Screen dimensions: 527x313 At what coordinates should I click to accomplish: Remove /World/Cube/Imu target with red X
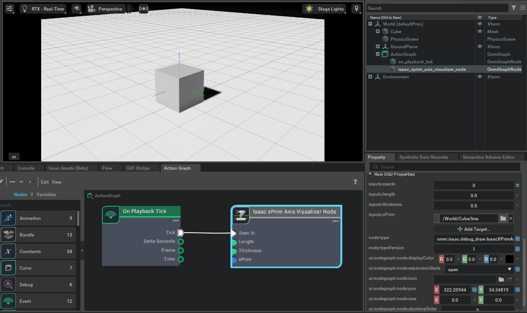tap(511, 218)
